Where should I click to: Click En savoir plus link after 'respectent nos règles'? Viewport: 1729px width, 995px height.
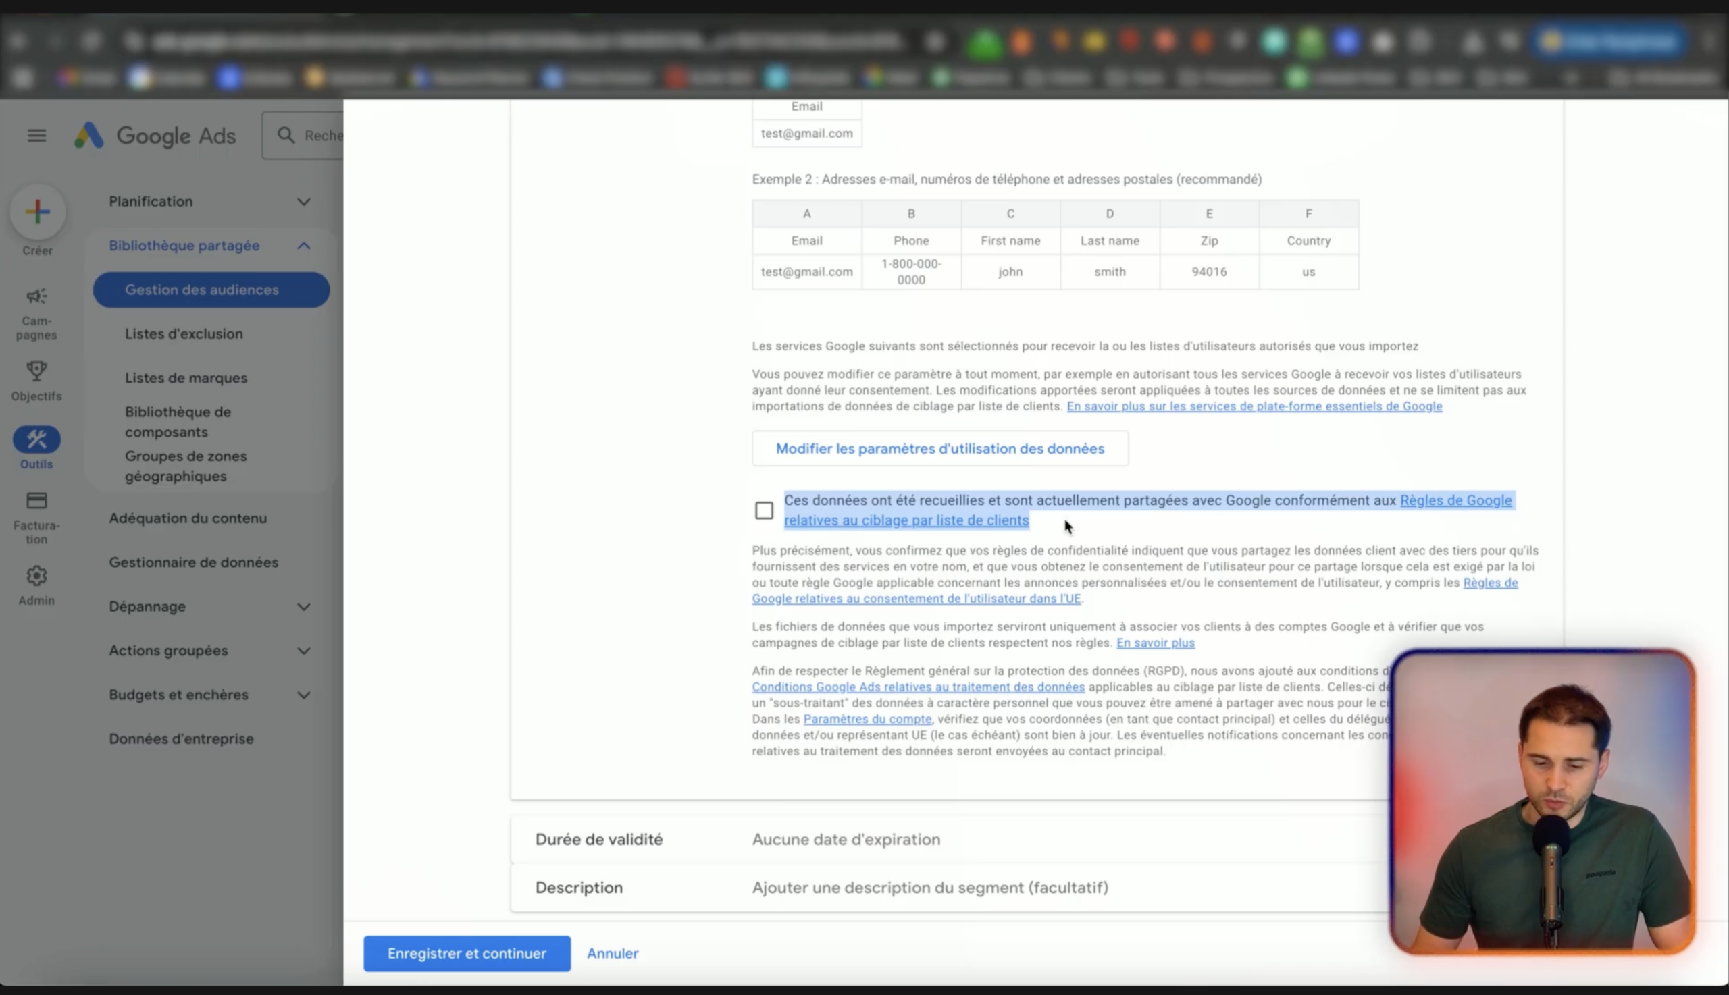click(1156, 643)
